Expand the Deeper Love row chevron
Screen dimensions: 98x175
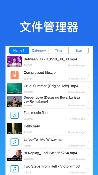88,102
